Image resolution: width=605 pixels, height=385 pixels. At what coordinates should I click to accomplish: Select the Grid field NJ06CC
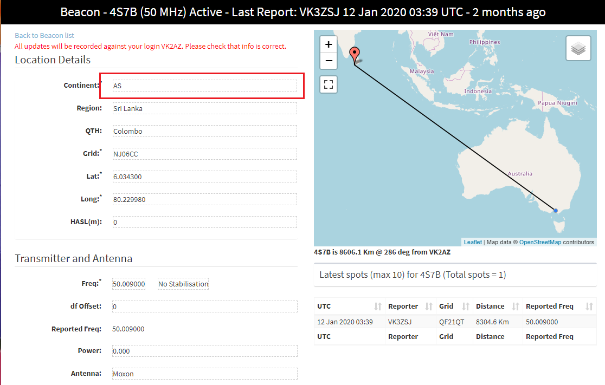coord(204,154)
